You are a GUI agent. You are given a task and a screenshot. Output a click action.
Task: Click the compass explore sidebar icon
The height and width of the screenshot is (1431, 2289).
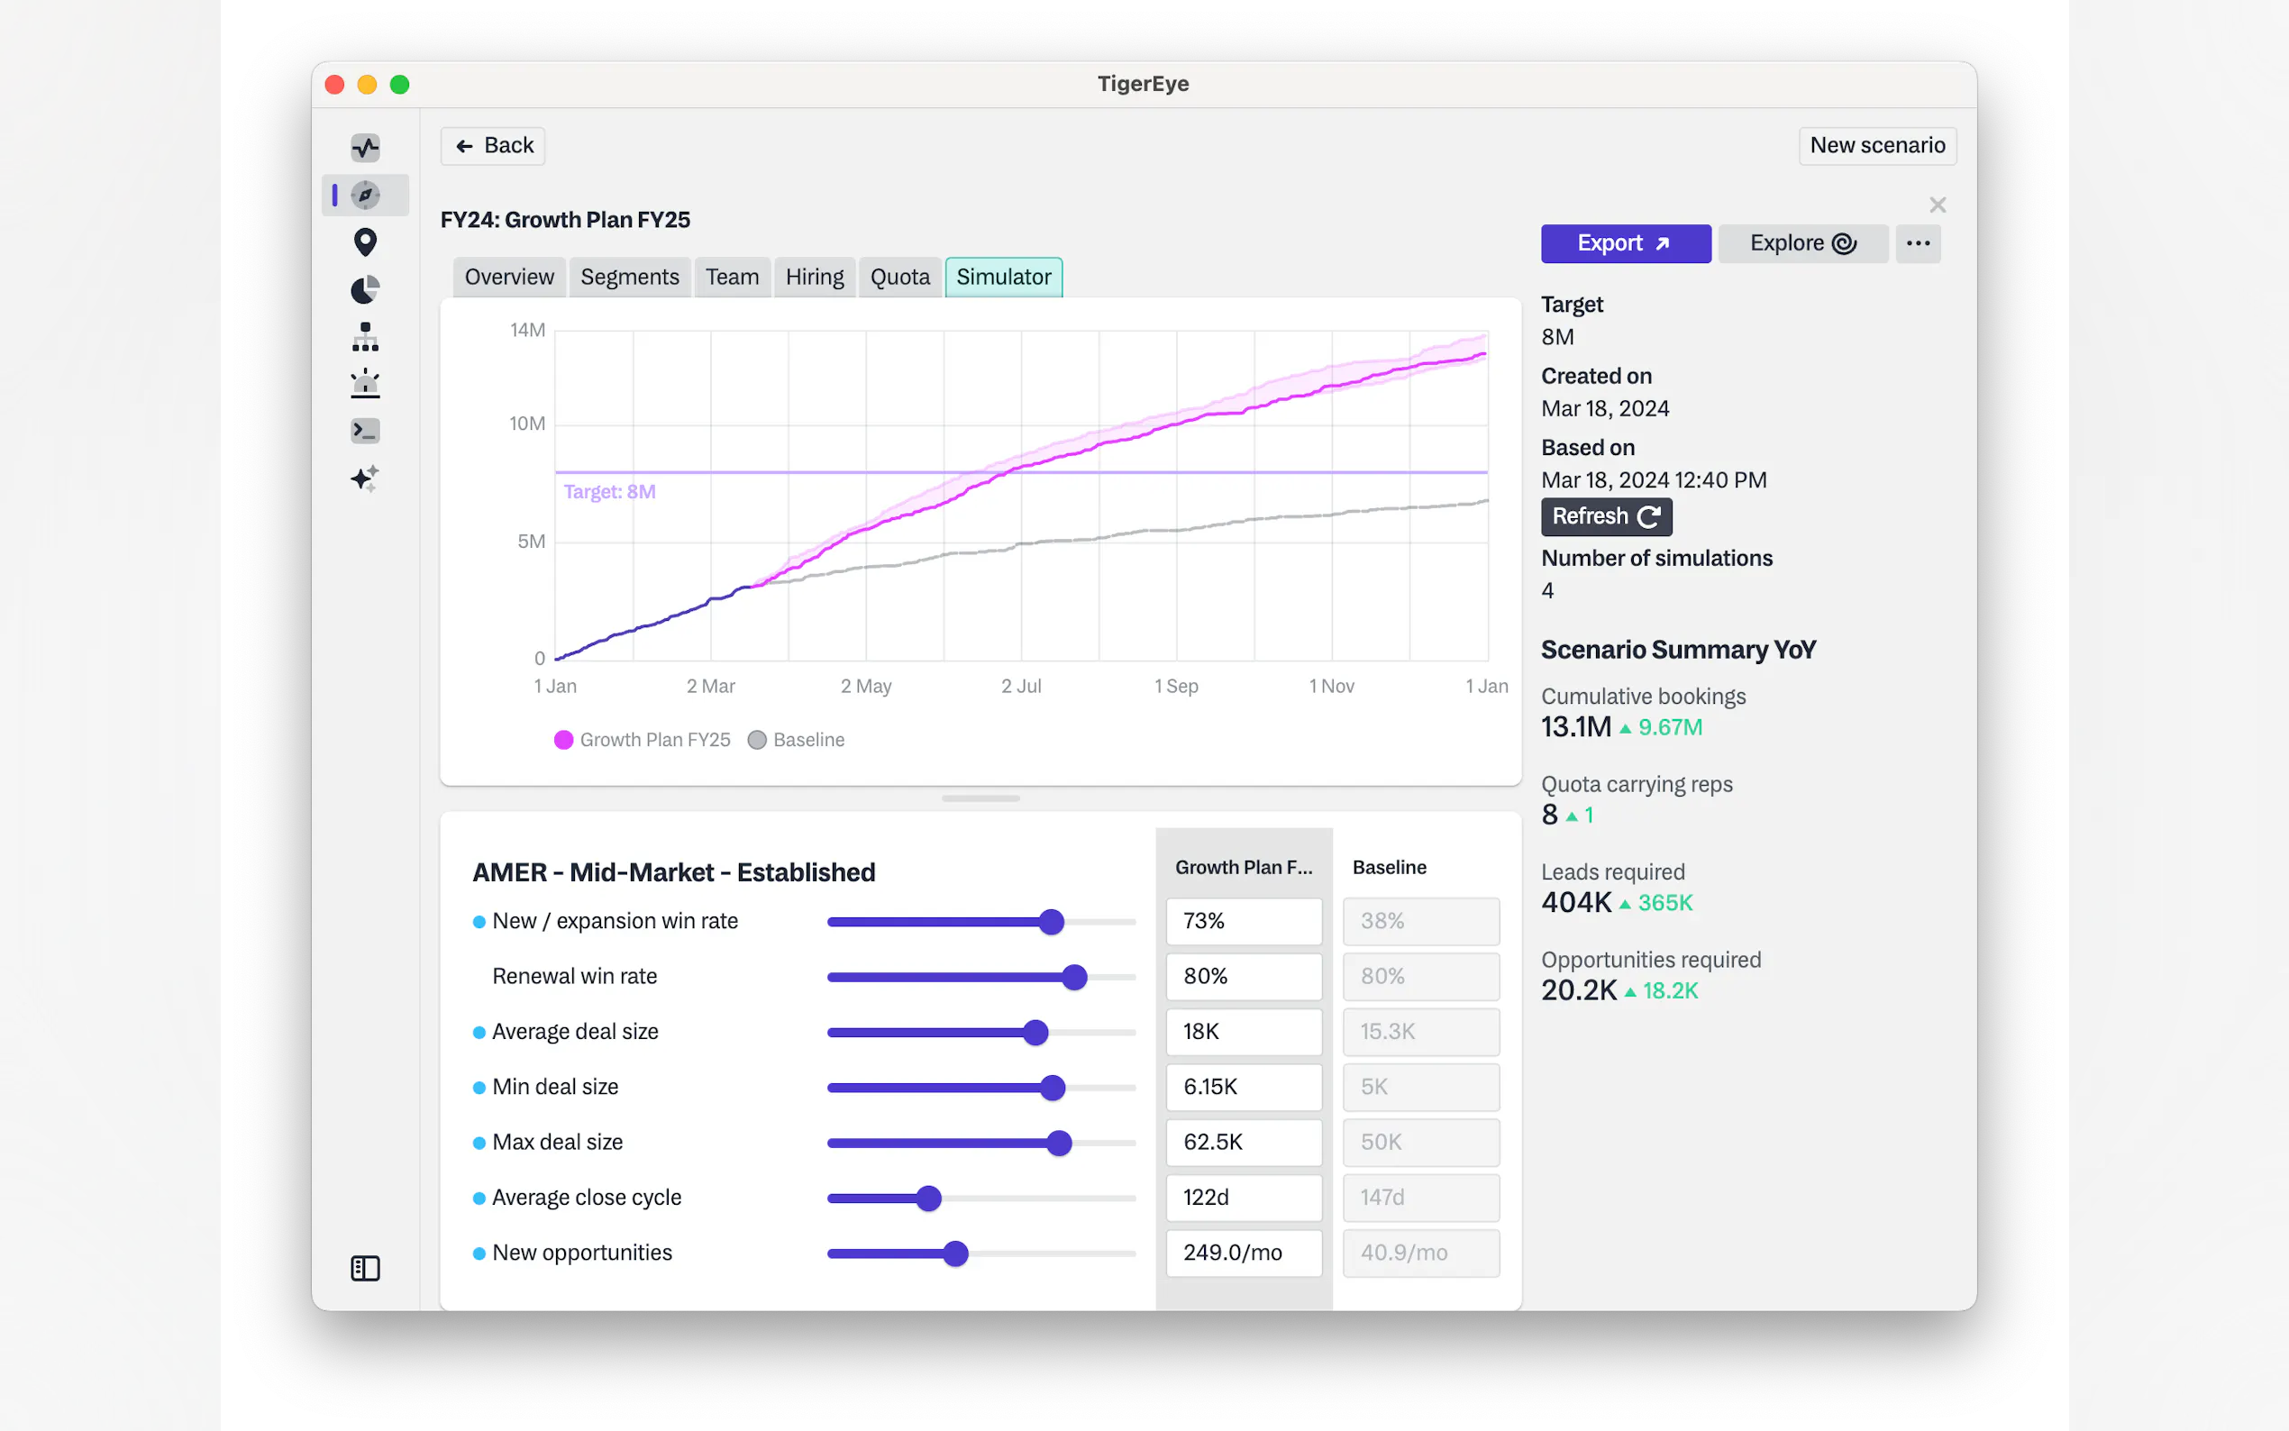point(365,195)
